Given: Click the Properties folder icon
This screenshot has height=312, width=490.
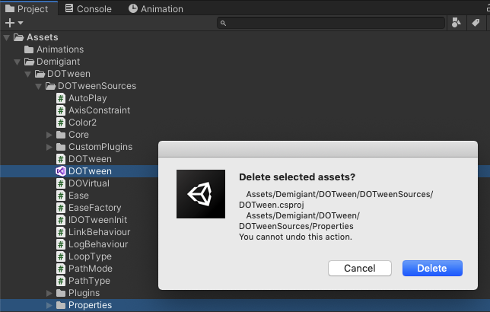Looking at the screenshot, I should point(61,305).
